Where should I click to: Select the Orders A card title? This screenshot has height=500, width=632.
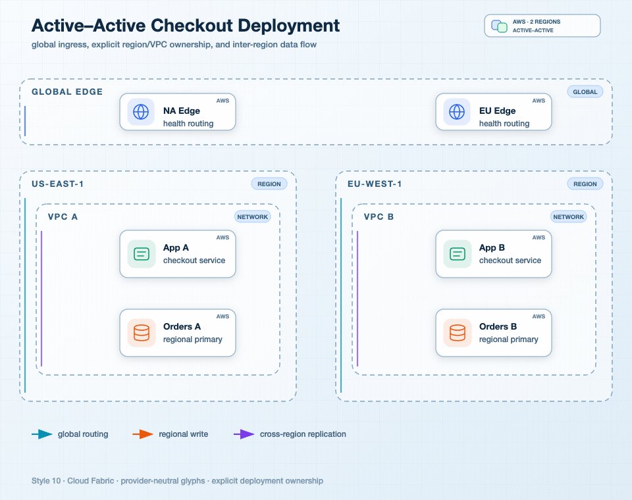(182, 327)
